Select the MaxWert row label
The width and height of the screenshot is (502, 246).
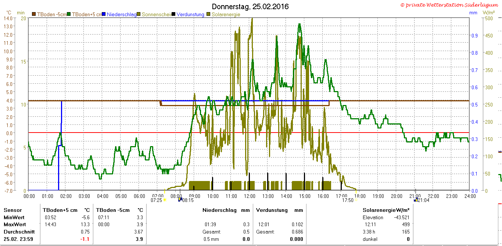click(x=15, y=224)
